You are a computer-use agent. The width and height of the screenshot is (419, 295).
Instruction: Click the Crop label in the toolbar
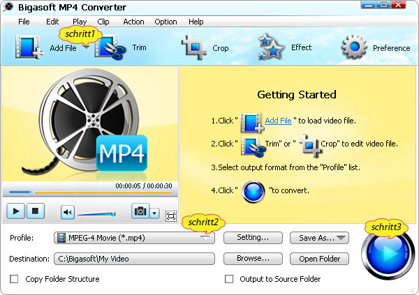click(221, 48)
